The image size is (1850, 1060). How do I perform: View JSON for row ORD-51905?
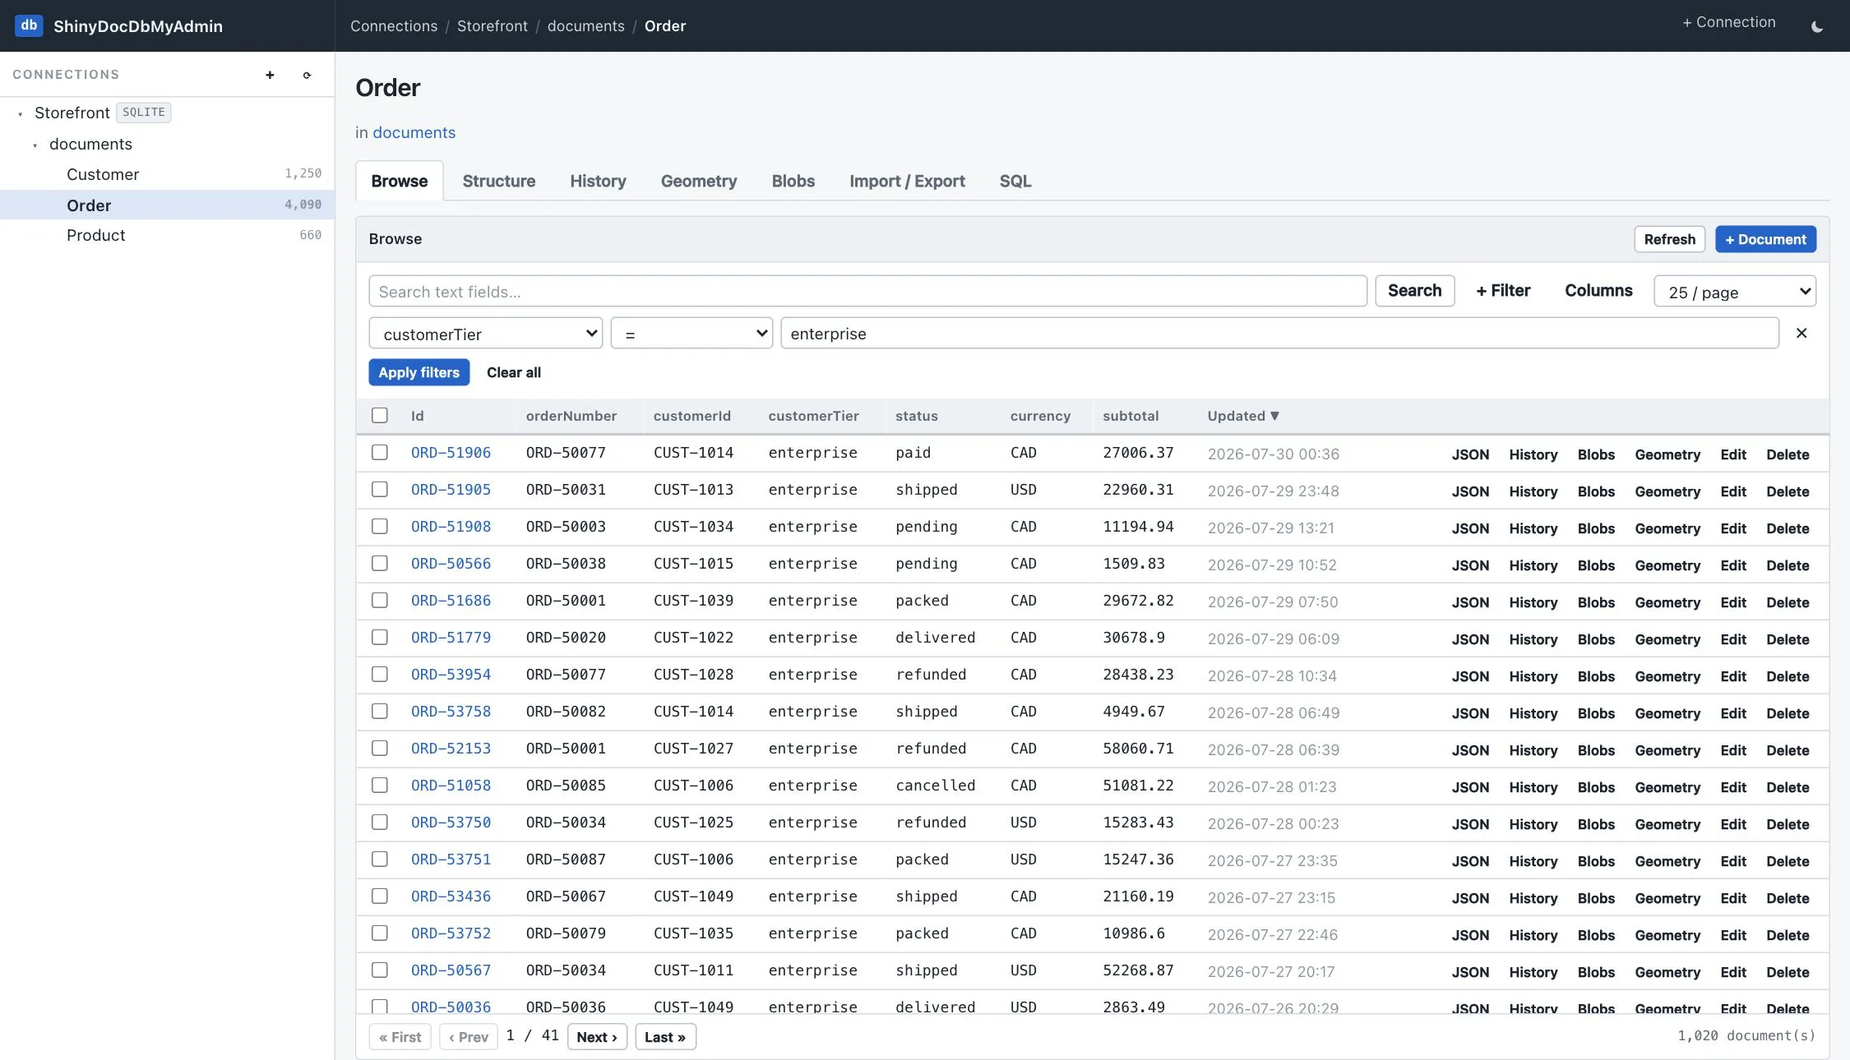[1470, 491]
